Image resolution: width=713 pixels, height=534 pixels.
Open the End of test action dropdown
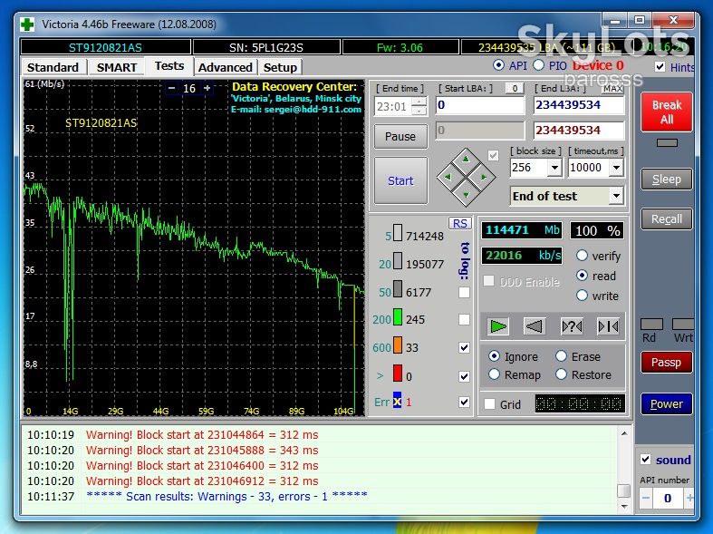click(616, 196)
